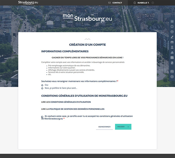
Task: Click the Strasbourg.eu logo in top bar
Action: click(28, 3)
